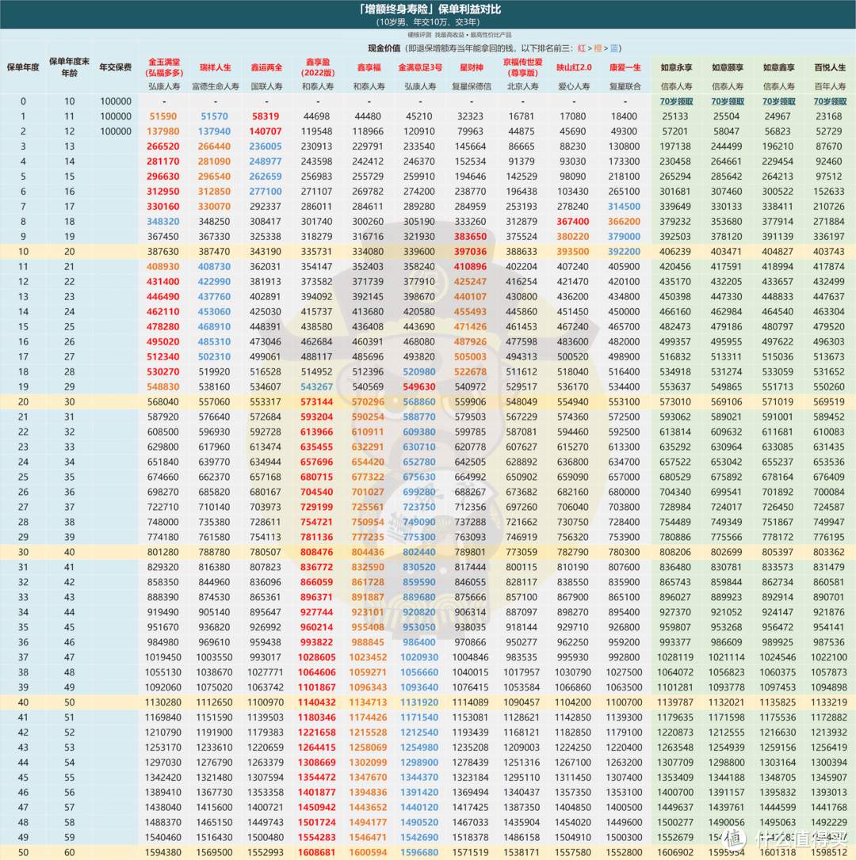
Task: Click the 鑫享盈(2022版) product header
Action: pos(318,67)
